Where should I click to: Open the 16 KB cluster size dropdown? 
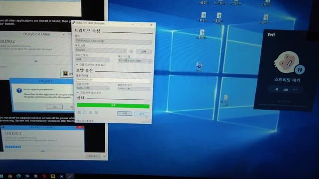click(134, 89)
